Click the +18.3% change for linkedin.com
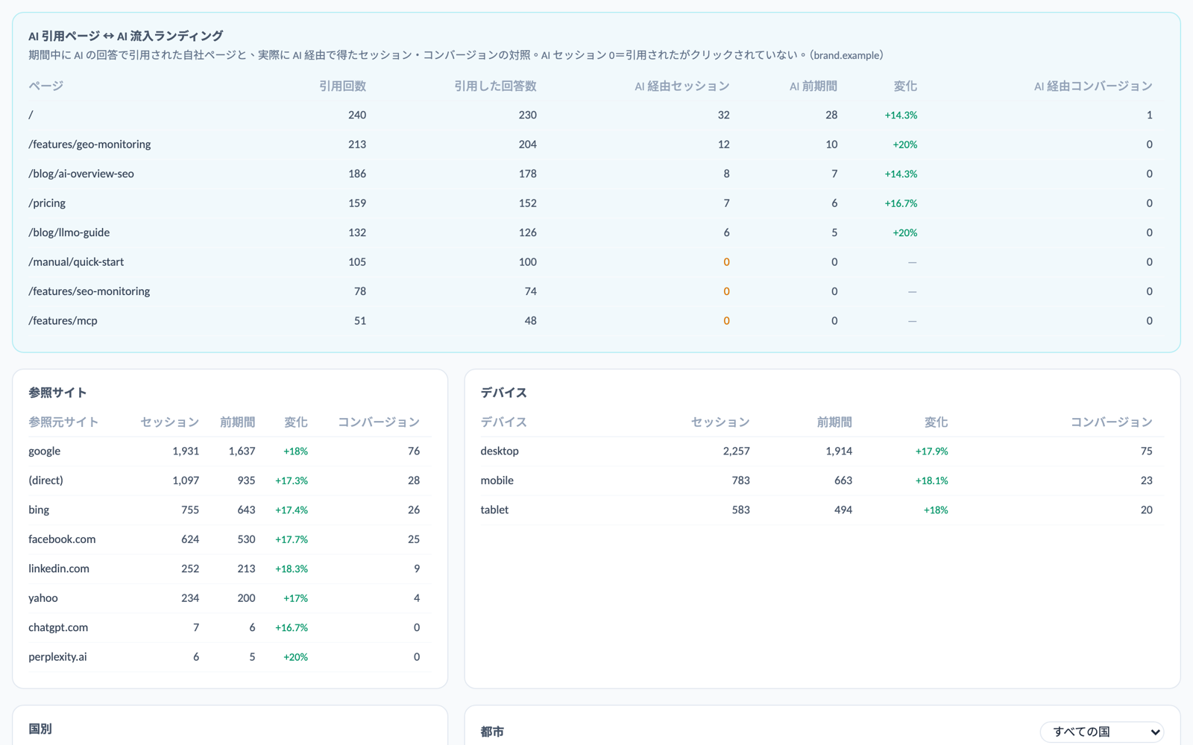This screenshot has width=1193, height=745. coord(292,569)
